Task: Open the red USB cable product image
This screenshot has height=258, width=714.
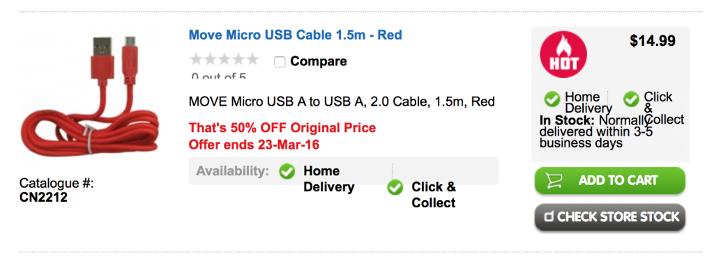Action: coord(91,97)
